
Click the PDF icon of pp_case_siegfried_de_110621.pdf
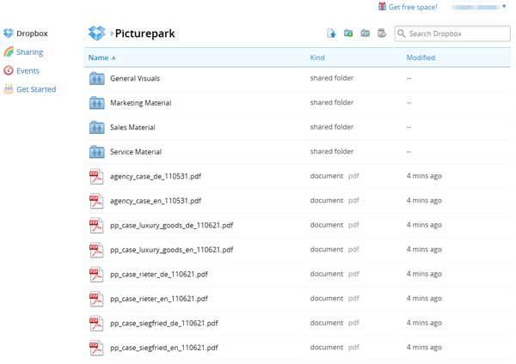click(x=96, y=324)
